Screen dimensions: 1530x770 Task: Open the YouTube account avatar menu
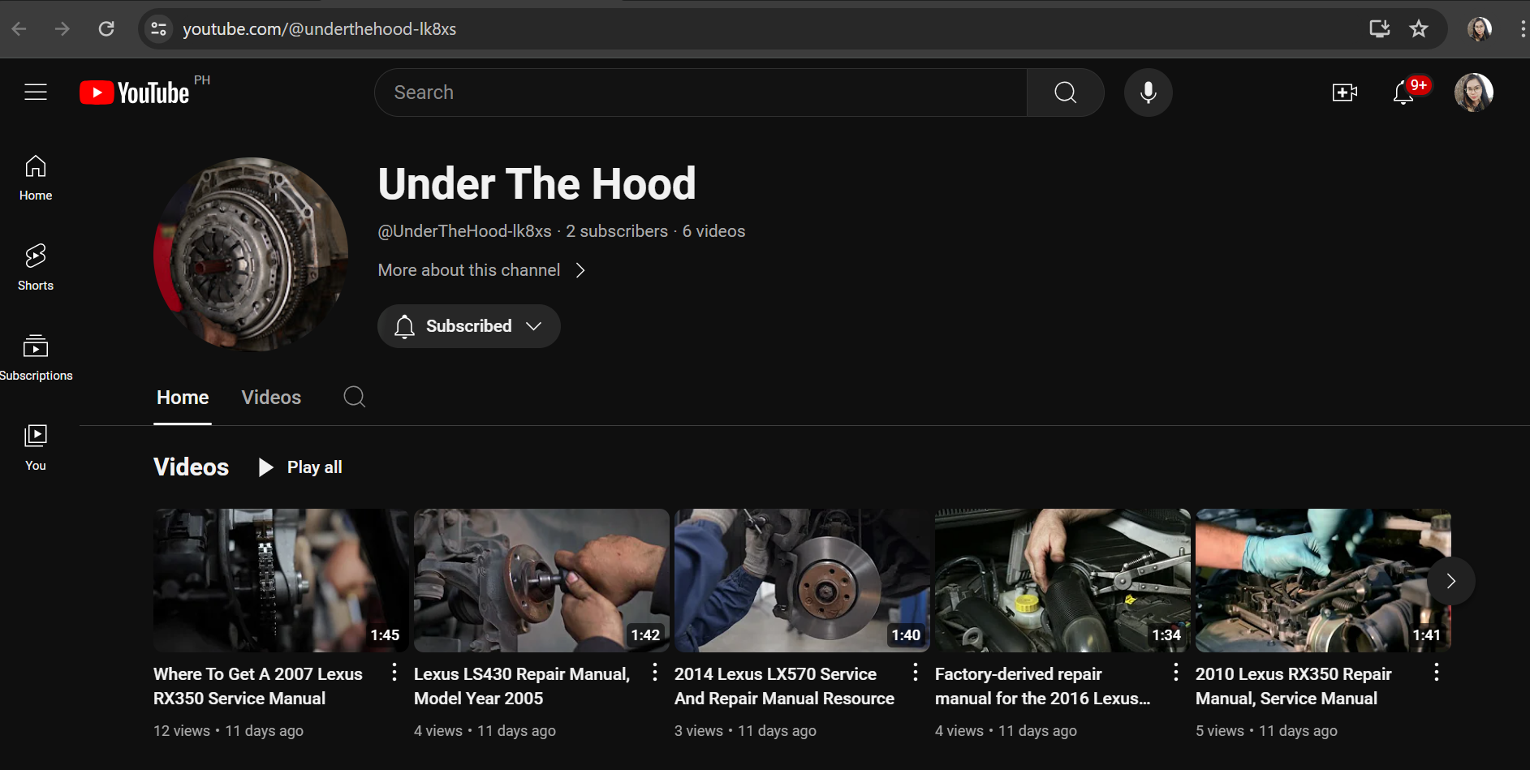pyautogui.click(x=1474, y=92)
